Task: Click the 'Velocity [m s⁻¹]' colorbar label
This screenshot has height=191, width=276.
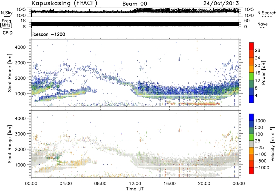Action: click(273, 144)
